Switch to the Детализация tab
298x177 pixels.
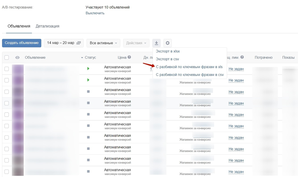pyautogui.click(x=47, y=26)
